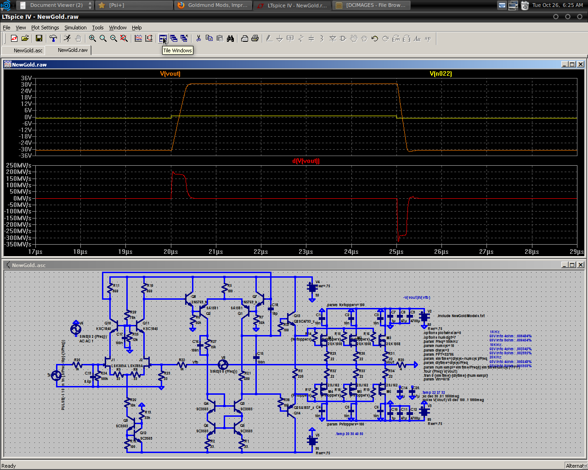The width and height of the screenshot is (588, 470).
Task: Click the Zoom In magnifier icon
Action: tap(92, 39)
